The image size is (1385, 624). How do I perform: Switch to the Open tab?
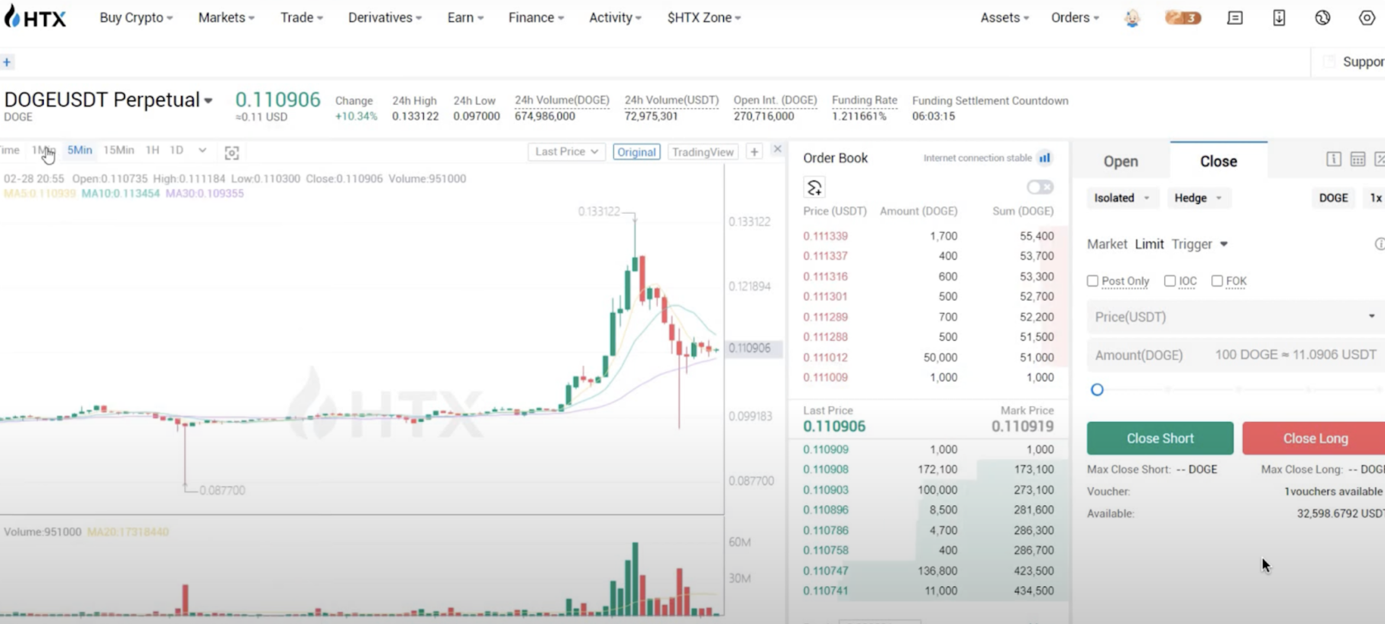[1121, 161]
